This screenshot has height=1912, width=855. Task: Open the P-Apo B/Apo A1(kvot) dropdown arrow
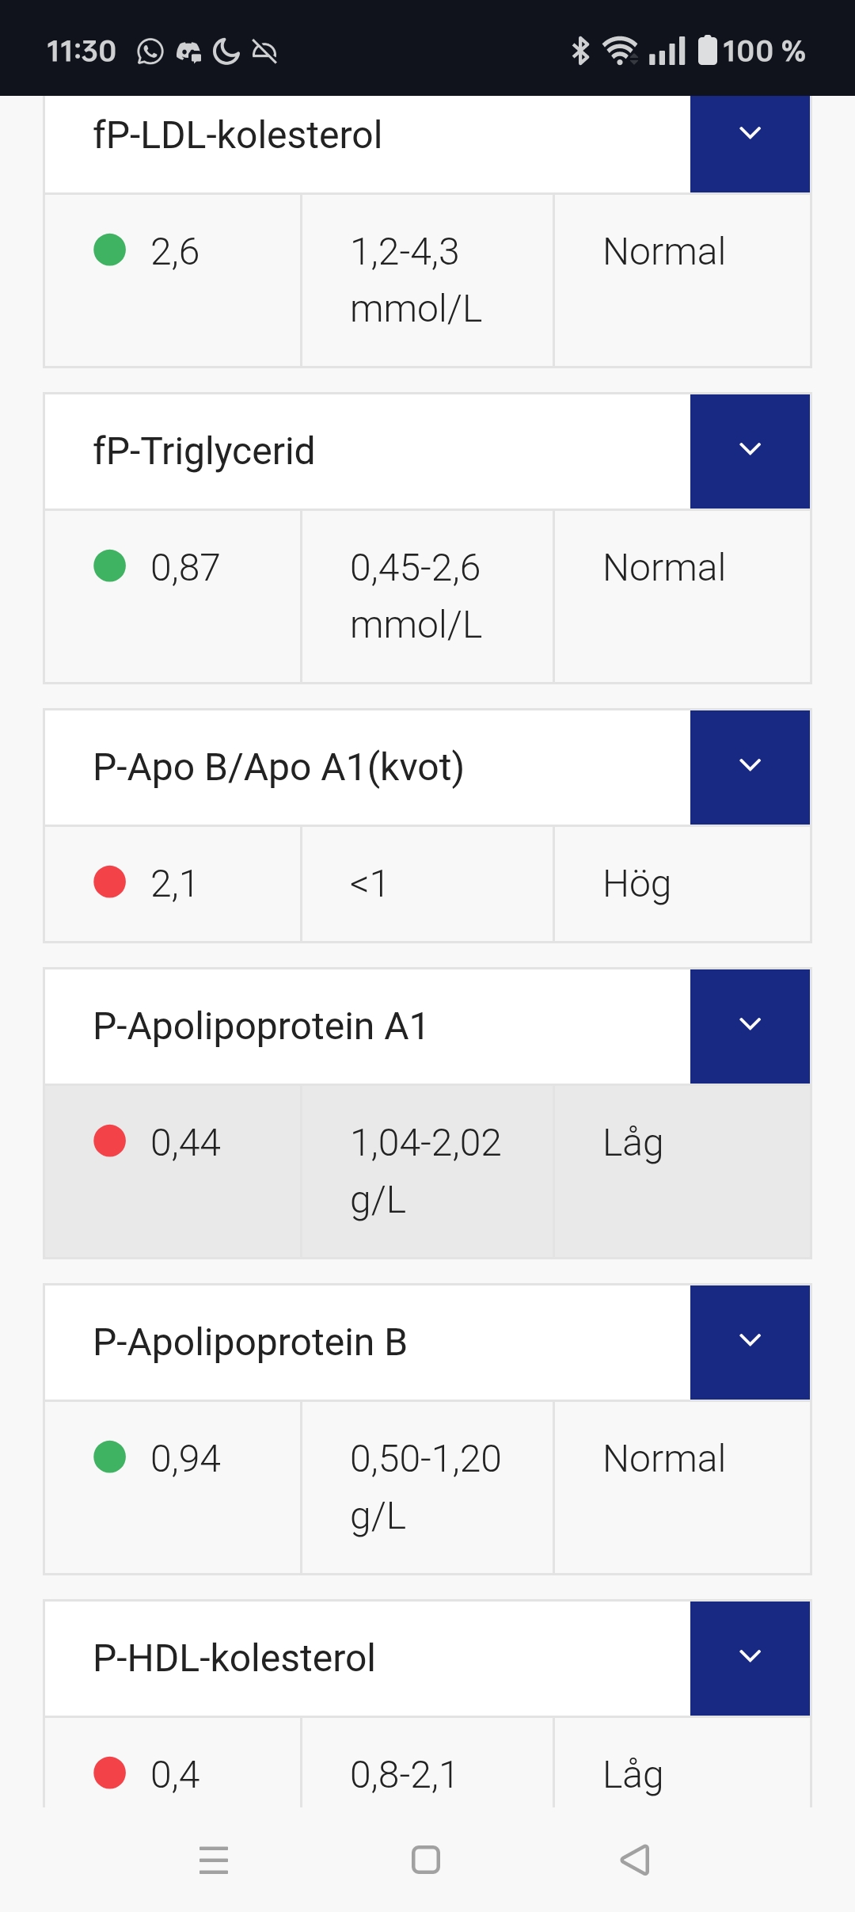click(x=750, y=766)
